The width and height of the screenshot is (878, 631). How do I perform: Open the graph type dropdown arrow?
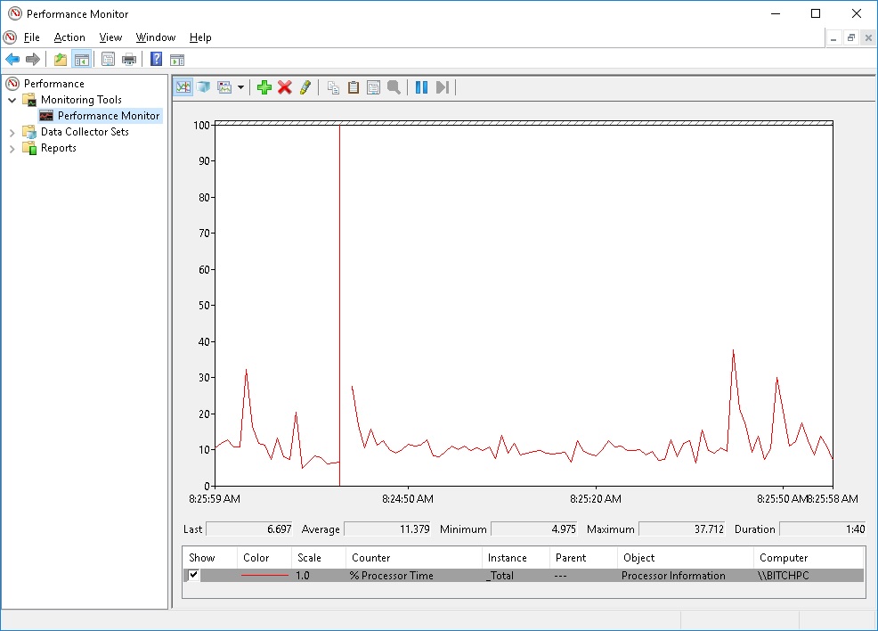point(240,87)
